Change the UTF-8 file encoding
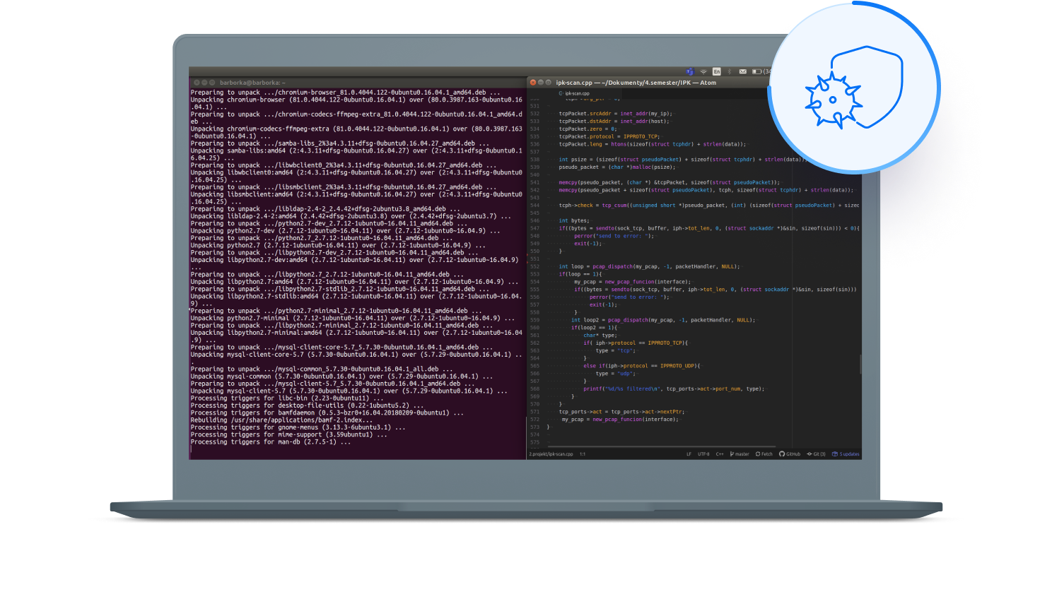 point(703,454)
